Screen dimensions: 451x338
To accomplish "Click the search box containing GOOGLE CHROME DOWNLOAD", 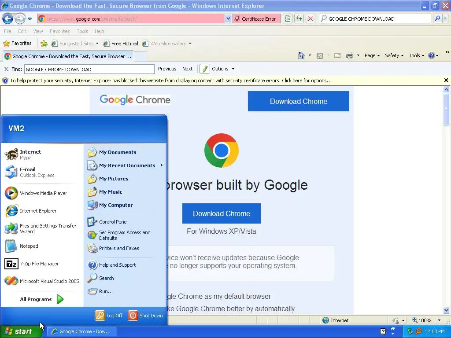I will 375,18.
